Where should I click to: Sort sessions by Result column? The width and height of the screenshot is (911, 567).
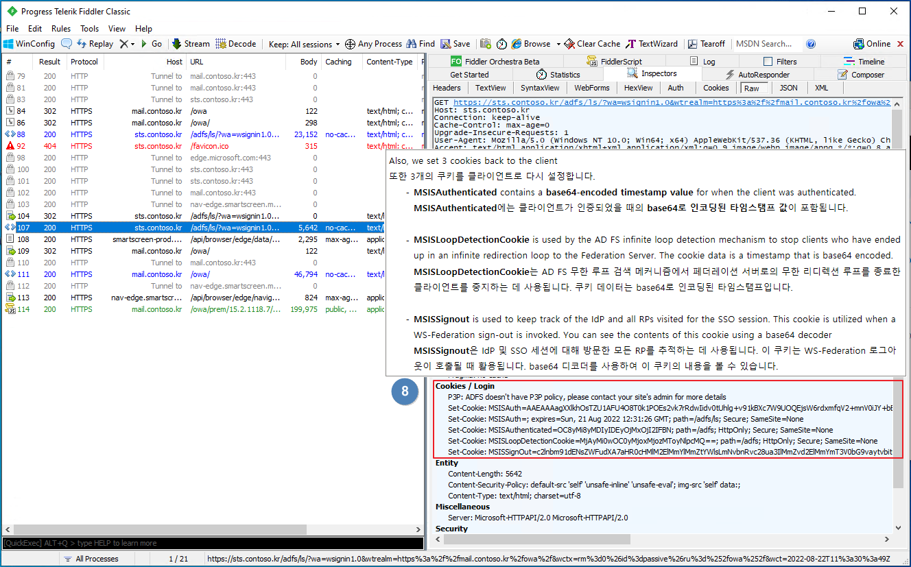tap(50, 62)
